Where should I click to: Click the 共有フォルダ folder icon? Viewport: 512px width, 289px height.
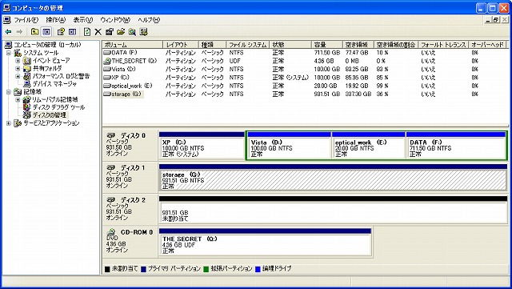tap(27, 68)
